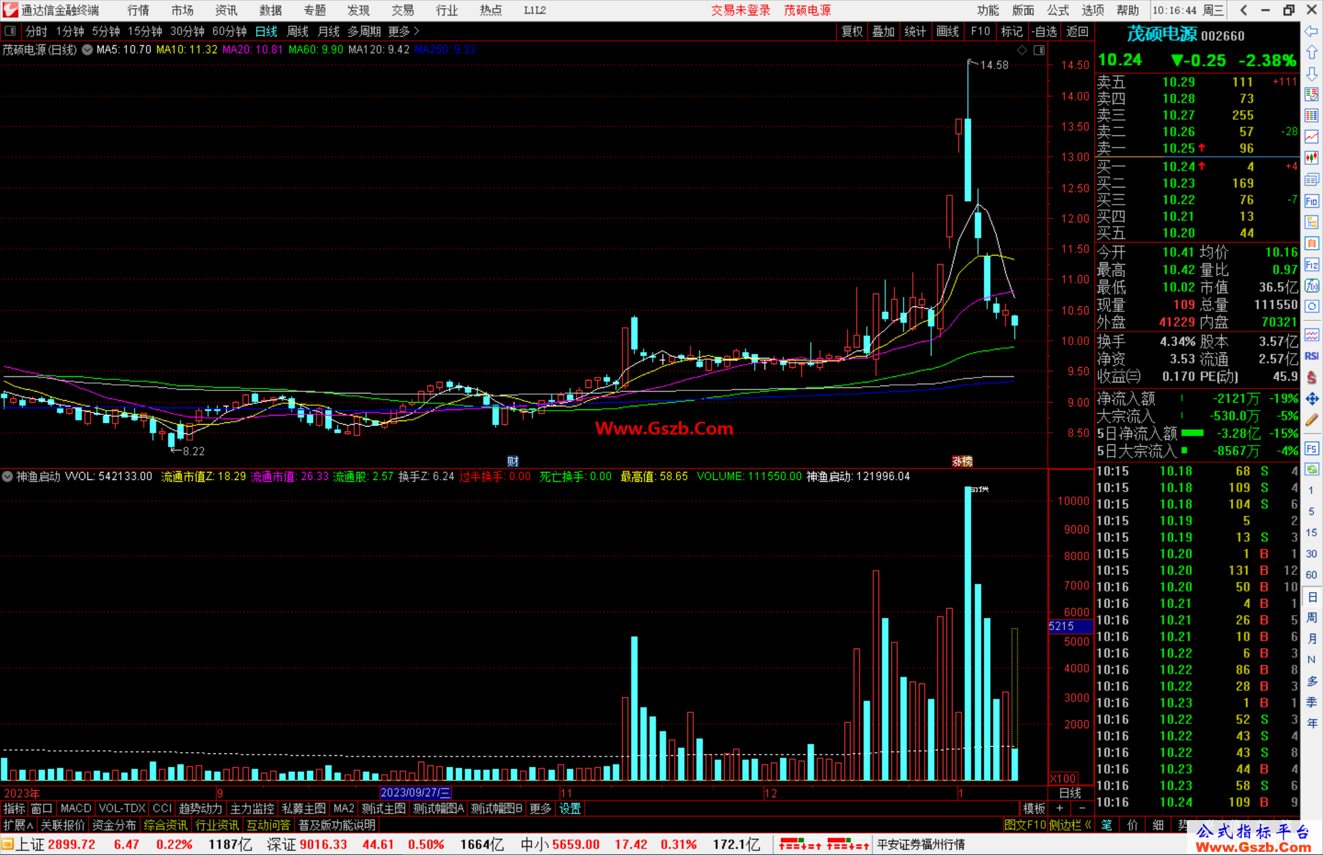Select the 周 period in the right sidebar
The height and width of the screenshot is (855, 1323).
(x=1311, y=617)
